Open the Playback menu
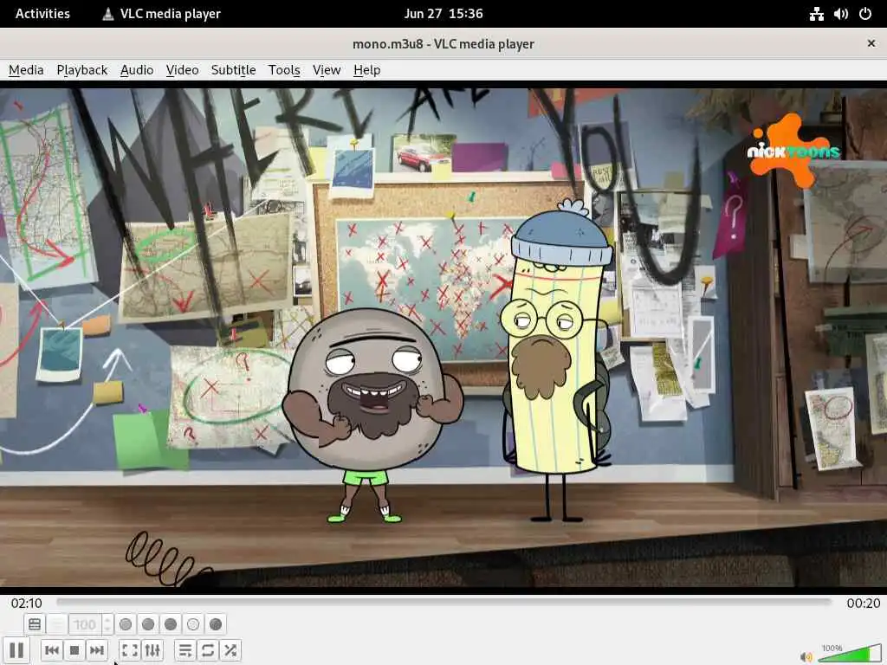Image resolution: width=887 pixels, height=665 pixels. click(82, 70)
